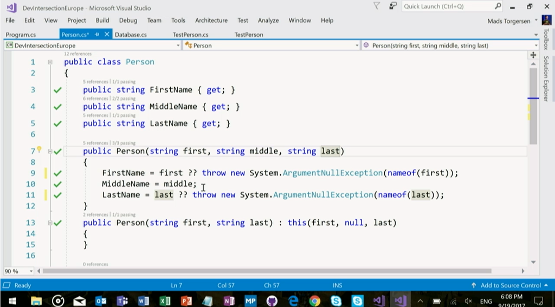Open the document tabs overflow dropdown
The image size is (555, 307).
tap(536, 35)
